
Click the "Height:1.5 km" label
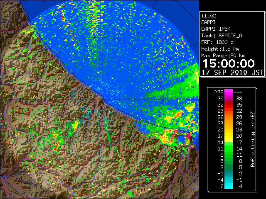click(220, 49)
